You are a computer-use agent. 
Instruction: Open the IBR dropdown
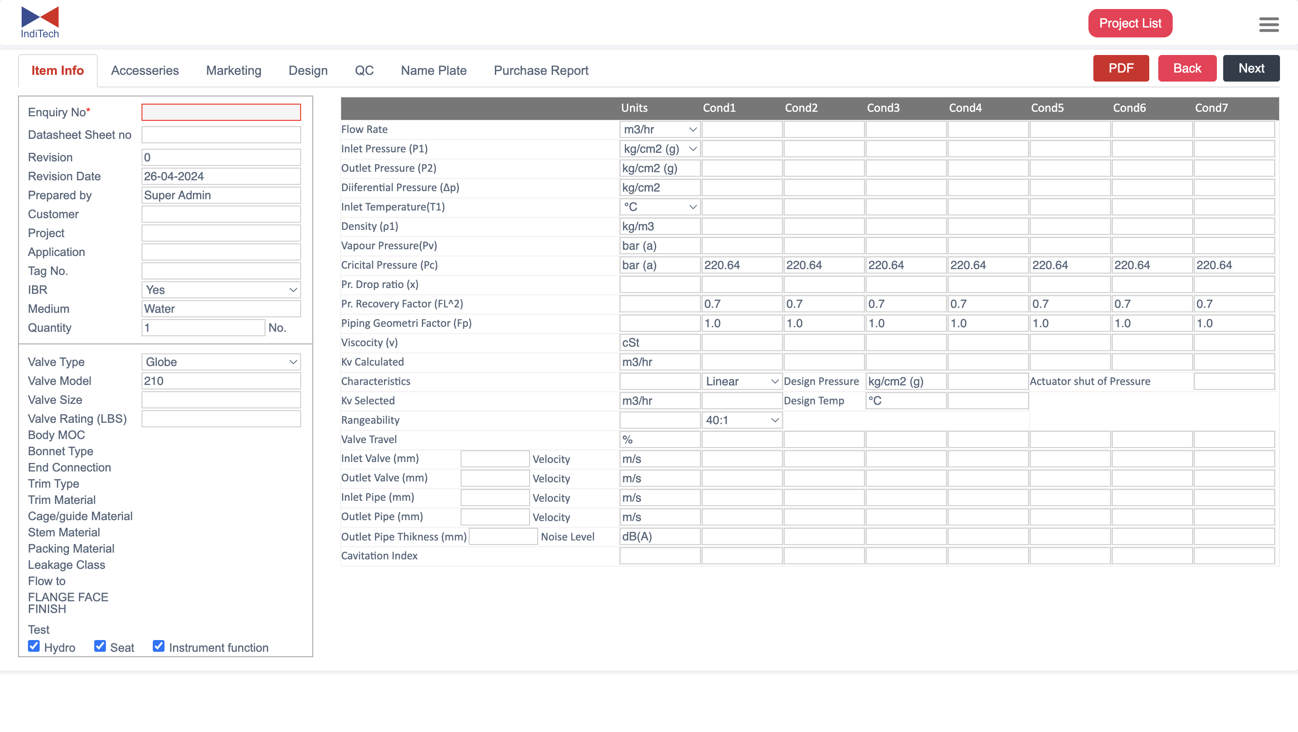[x=221, y=290]
